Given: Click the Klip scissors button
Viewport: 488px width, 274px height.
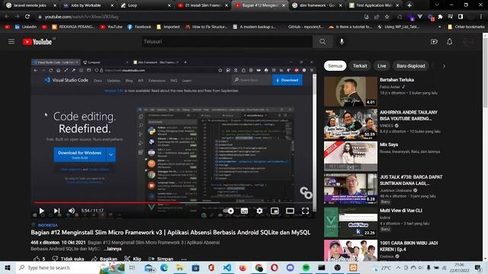Looking at the screenshot, I should (x=133, y=259).
